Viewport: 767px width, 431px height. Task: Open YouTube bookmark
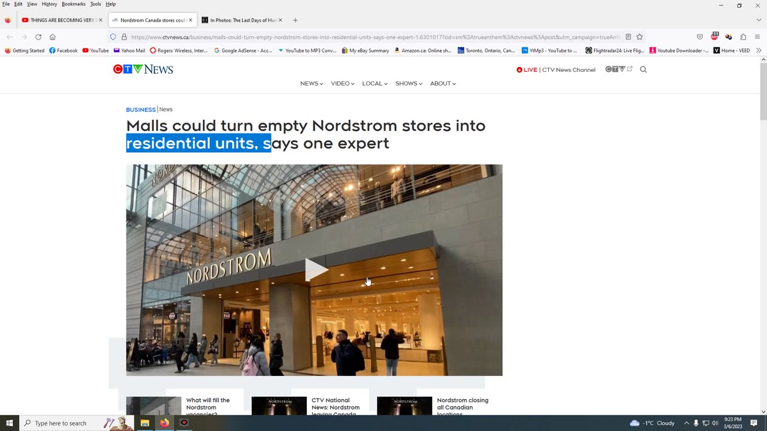click(x=95, y=50)
